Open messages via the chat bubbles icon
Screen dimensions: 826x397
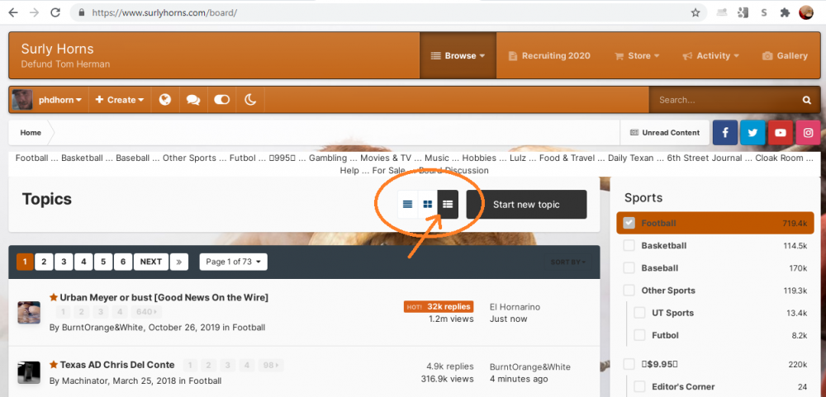(193, 100)
